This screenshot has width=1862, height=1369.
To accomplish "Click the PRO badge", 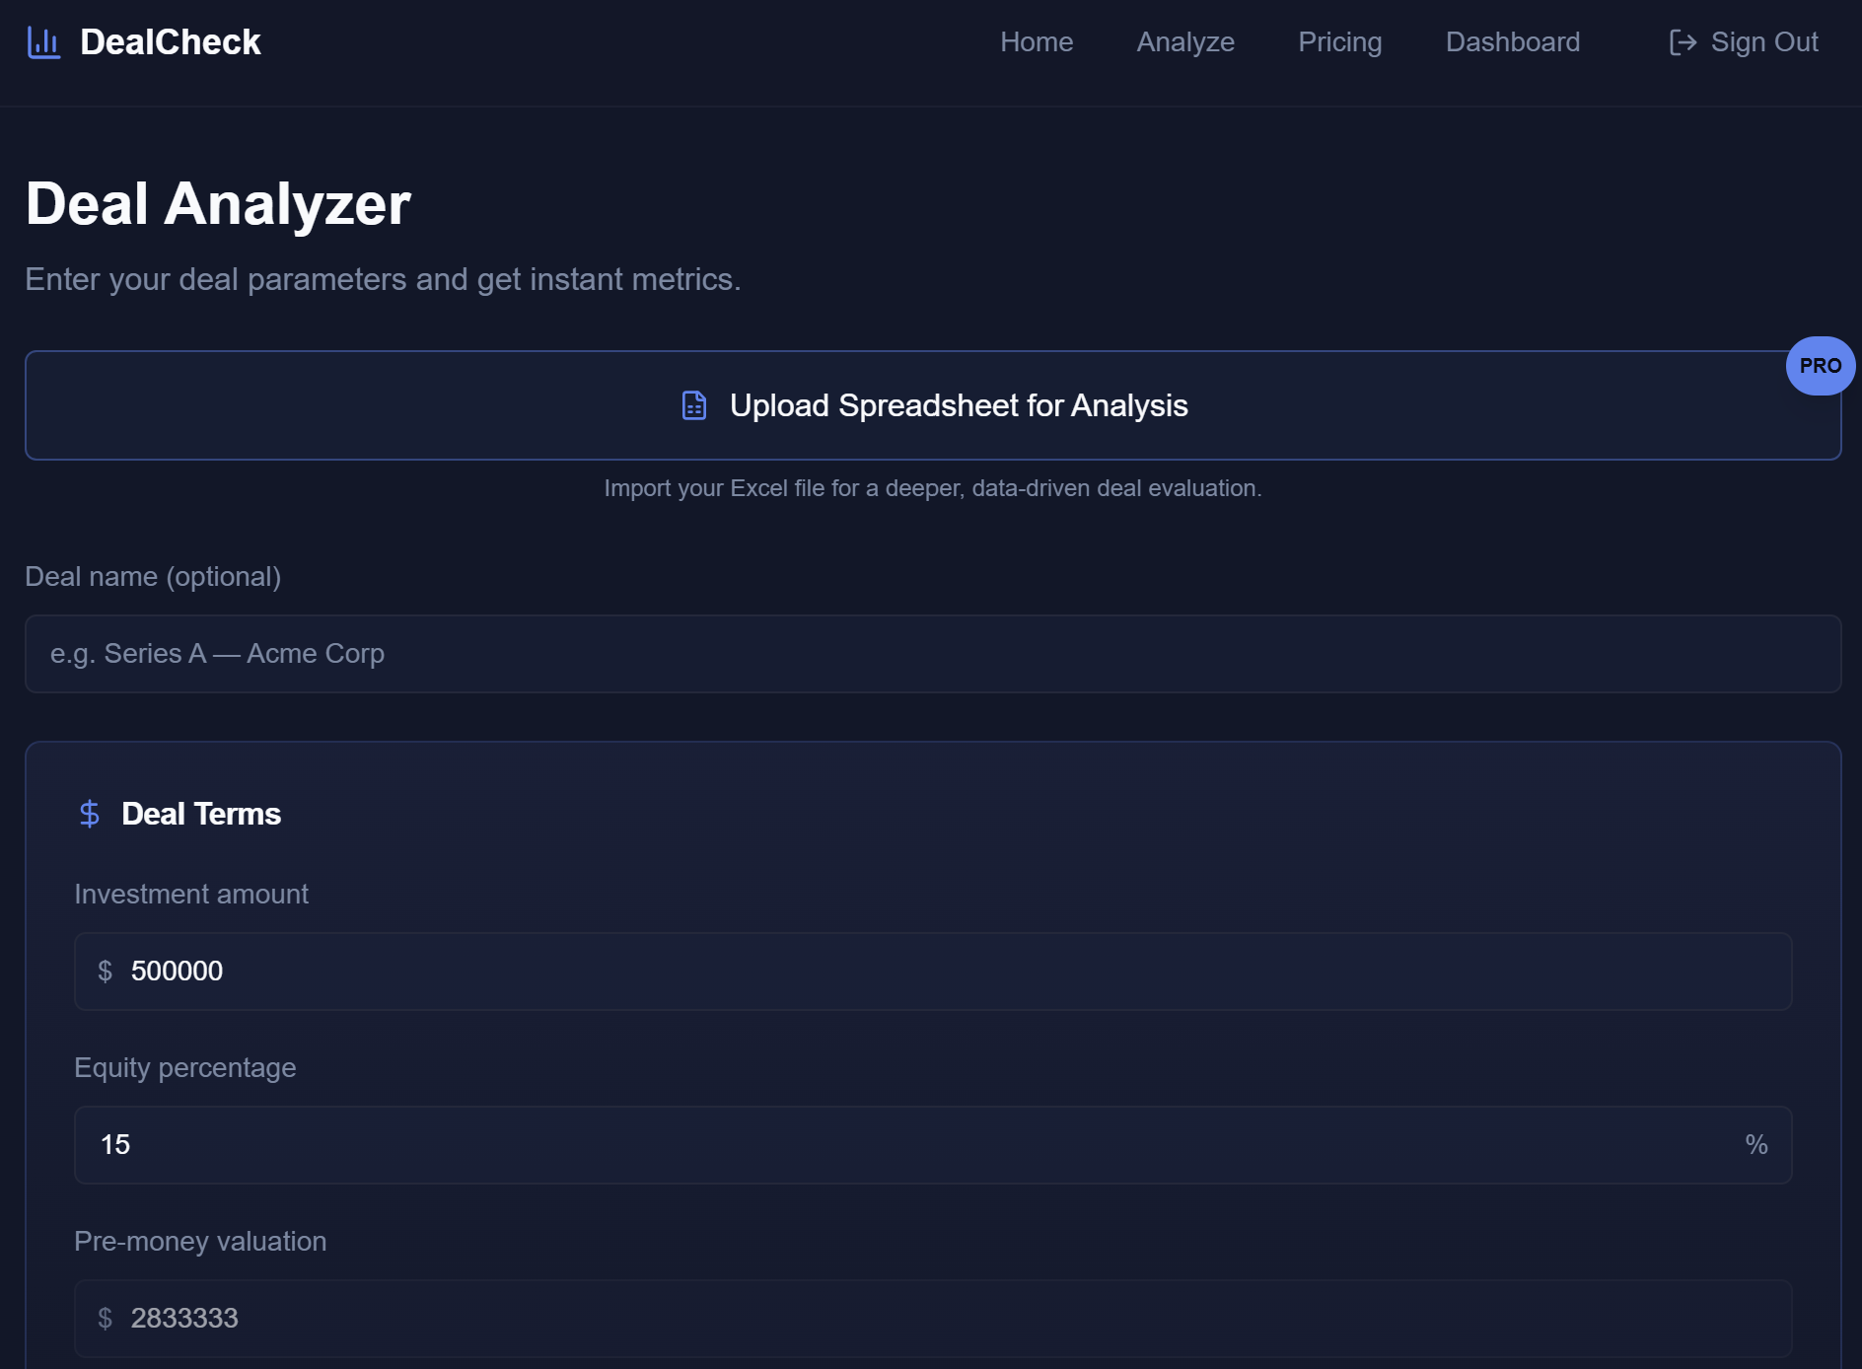I will pyautogui.click(x=1820, y=366).
